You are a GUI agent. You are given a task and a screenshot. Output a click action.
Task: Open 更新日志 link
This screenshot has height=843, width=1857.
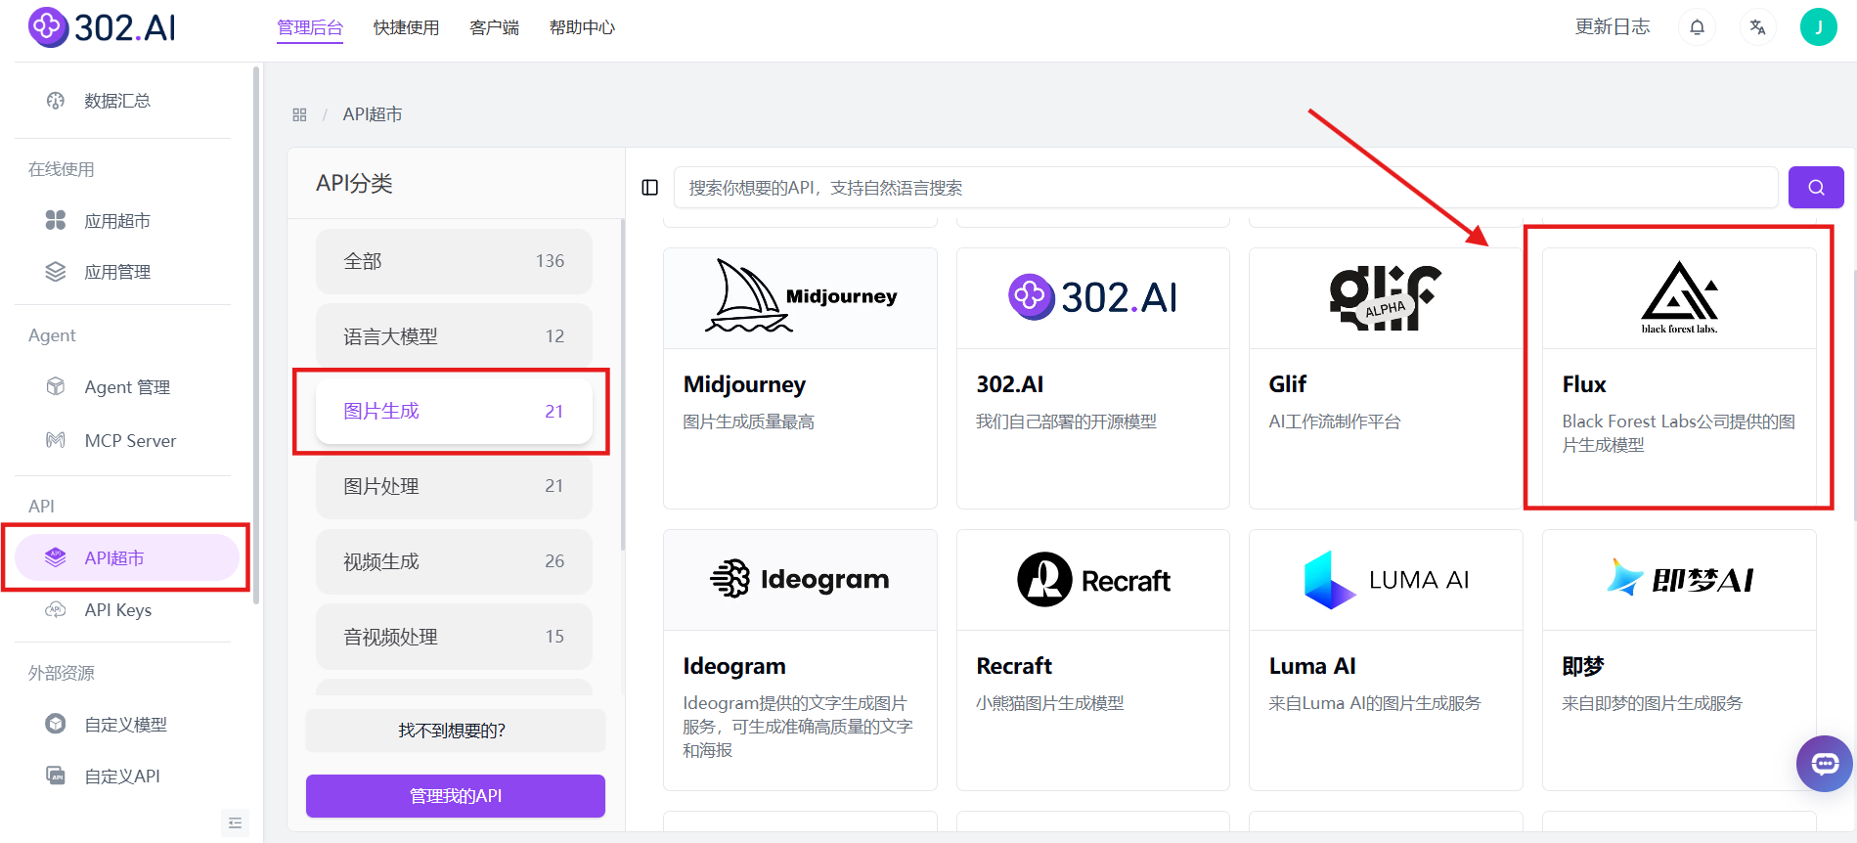[1613, 27]
